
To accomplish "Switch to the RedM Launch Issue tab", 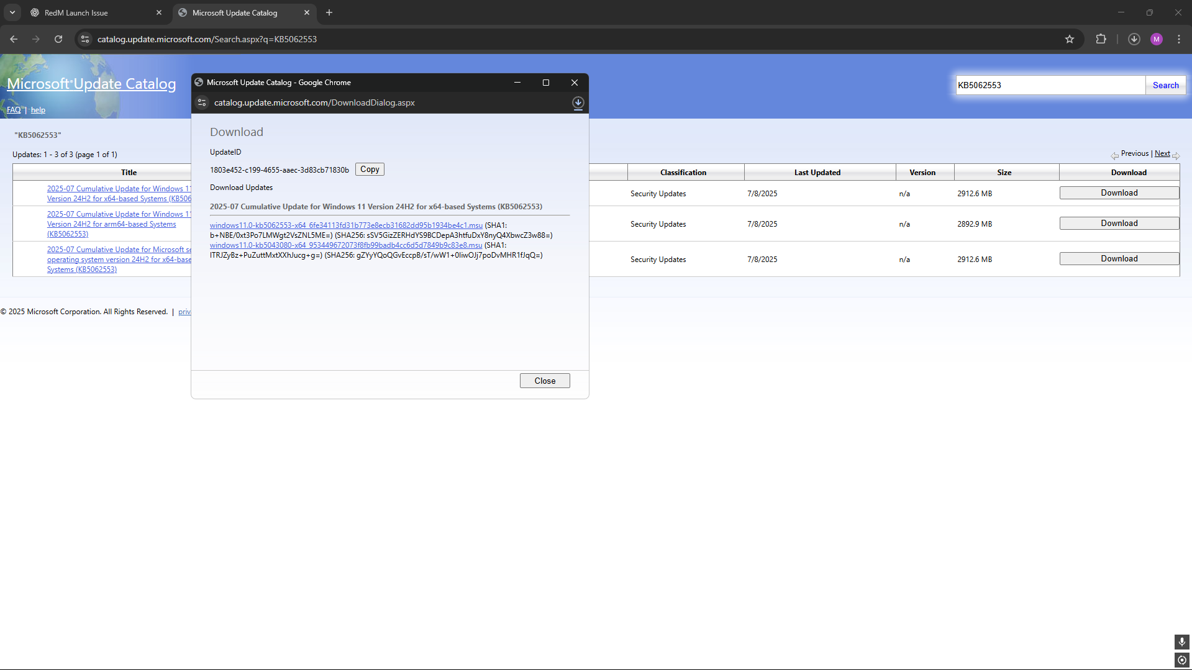I will pyautogui.click(x=96, y=12).
